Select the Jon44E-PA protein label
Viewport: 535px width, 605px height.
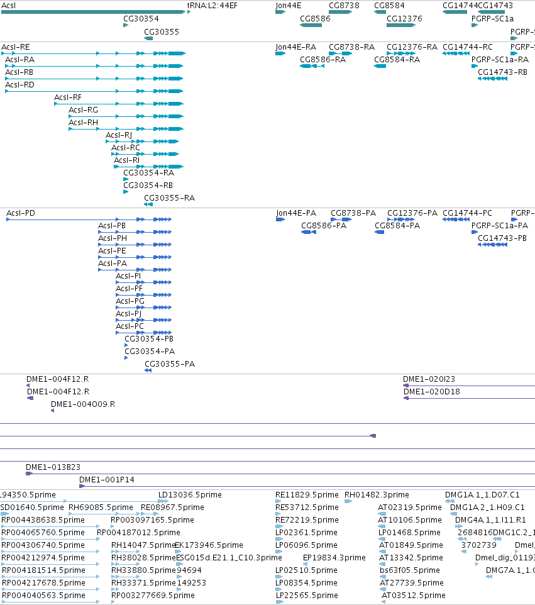tap(296, 213)
